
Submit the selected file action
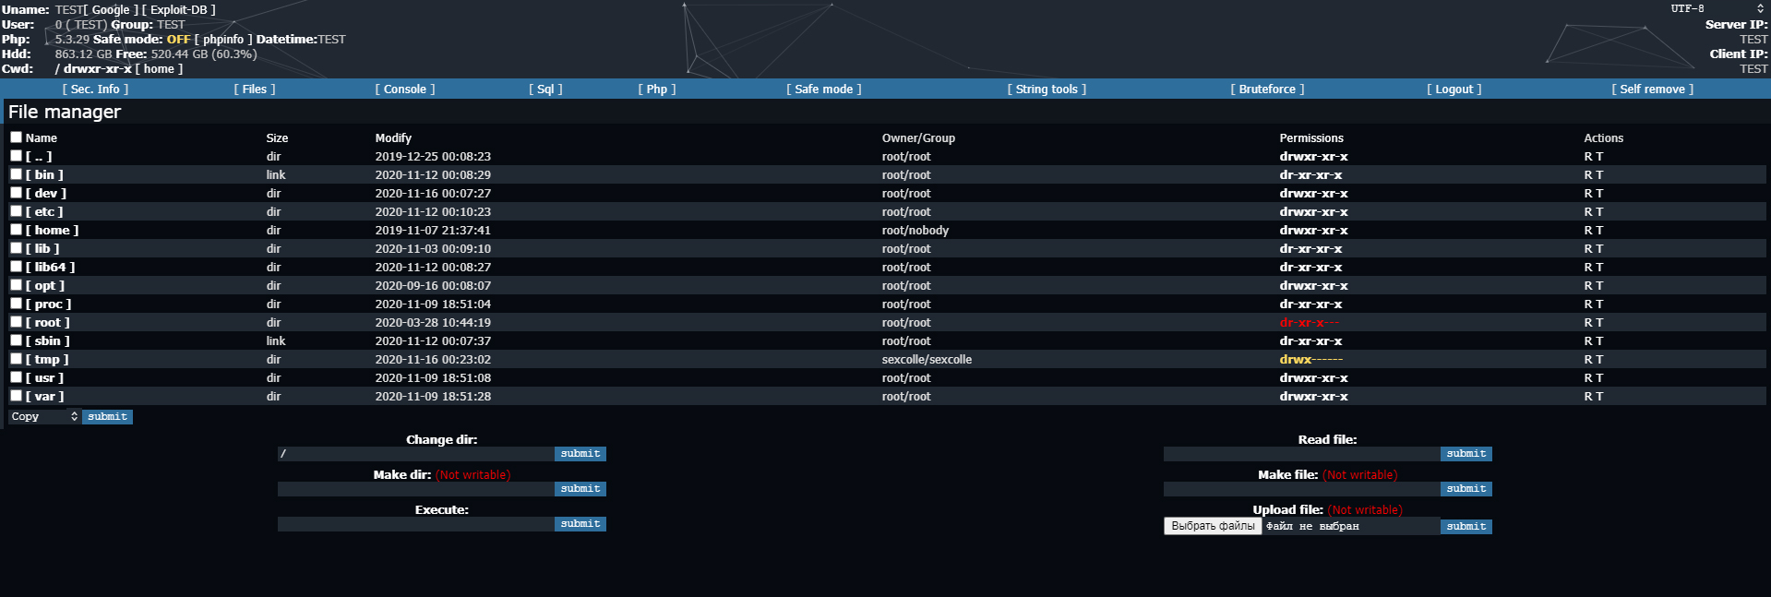[107, 417]
